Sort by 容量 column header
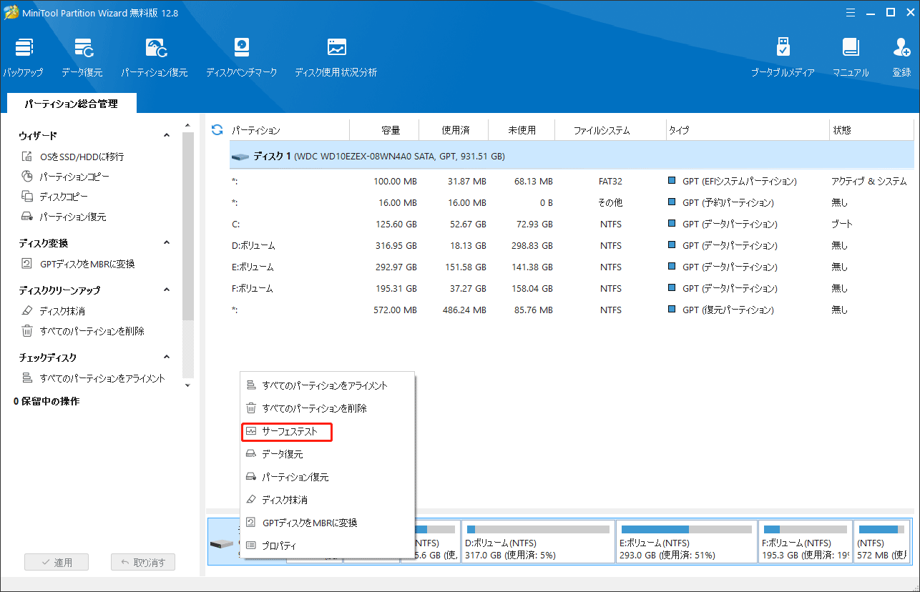The width and height of the screenshot is (920, 592). (384, 130)
